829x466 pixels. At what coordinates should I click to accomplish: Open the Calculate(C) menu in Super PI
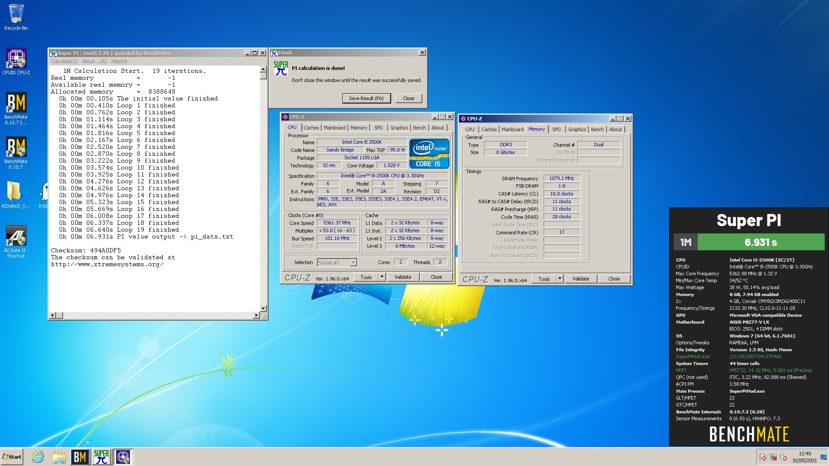pos(64,61)
